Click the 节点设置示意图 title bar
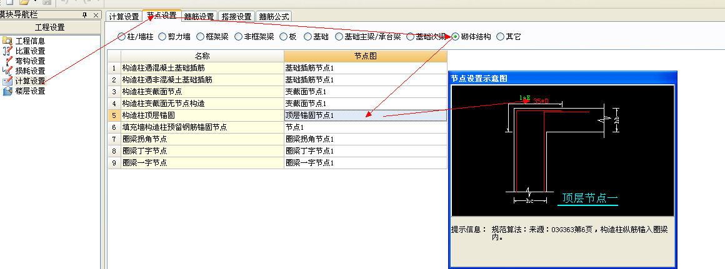Image resolution: width=725 pixels, height=269 pixels. pos(562,79)
